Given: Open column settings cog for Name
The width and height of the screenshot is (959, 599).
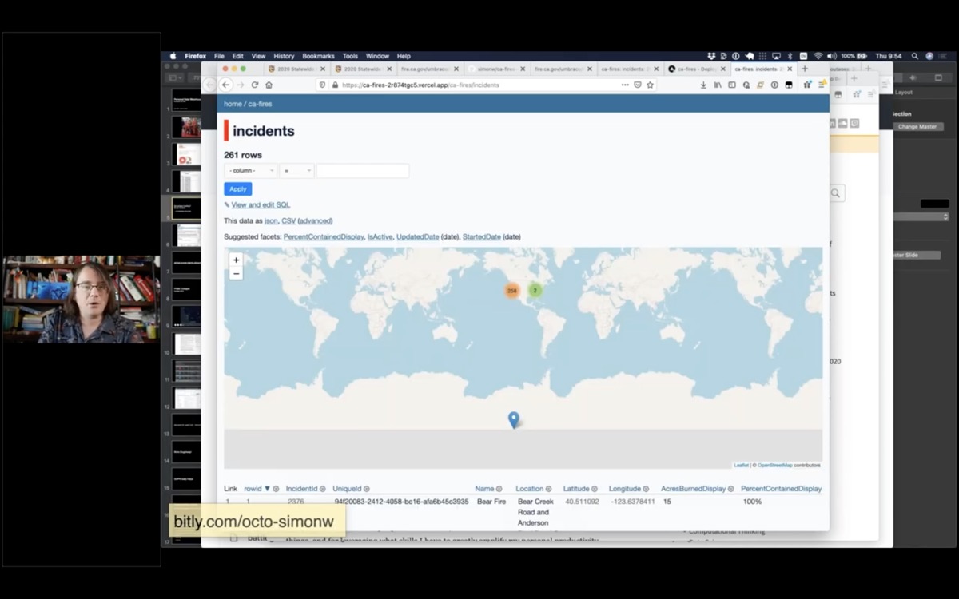Looking at the screenshot, I should point(499,489).
